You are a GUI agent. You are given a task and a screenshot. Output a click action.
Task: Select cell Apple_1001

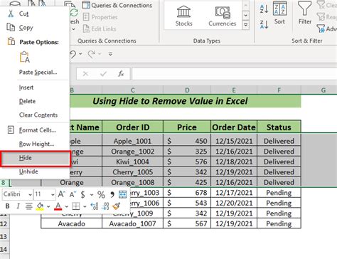click(x=133, y=141)
